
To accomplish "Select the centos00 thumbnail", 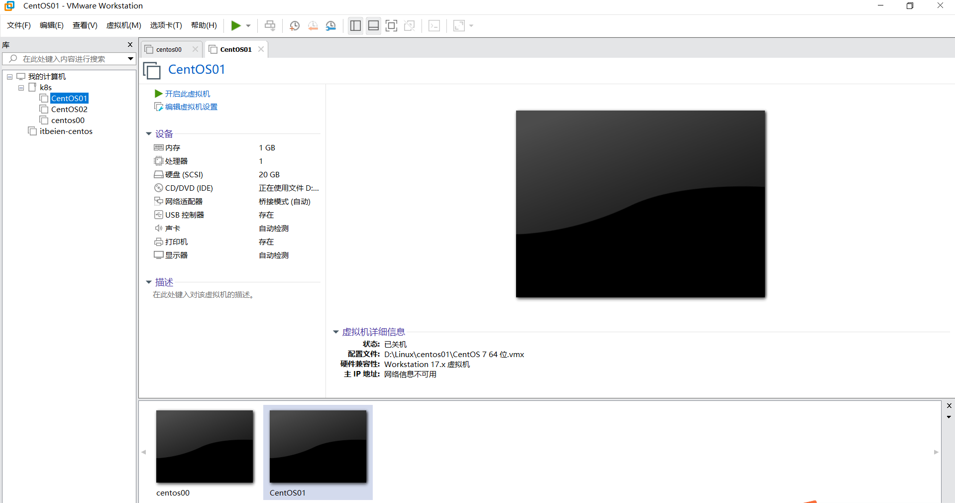I will tap(205, 453).
